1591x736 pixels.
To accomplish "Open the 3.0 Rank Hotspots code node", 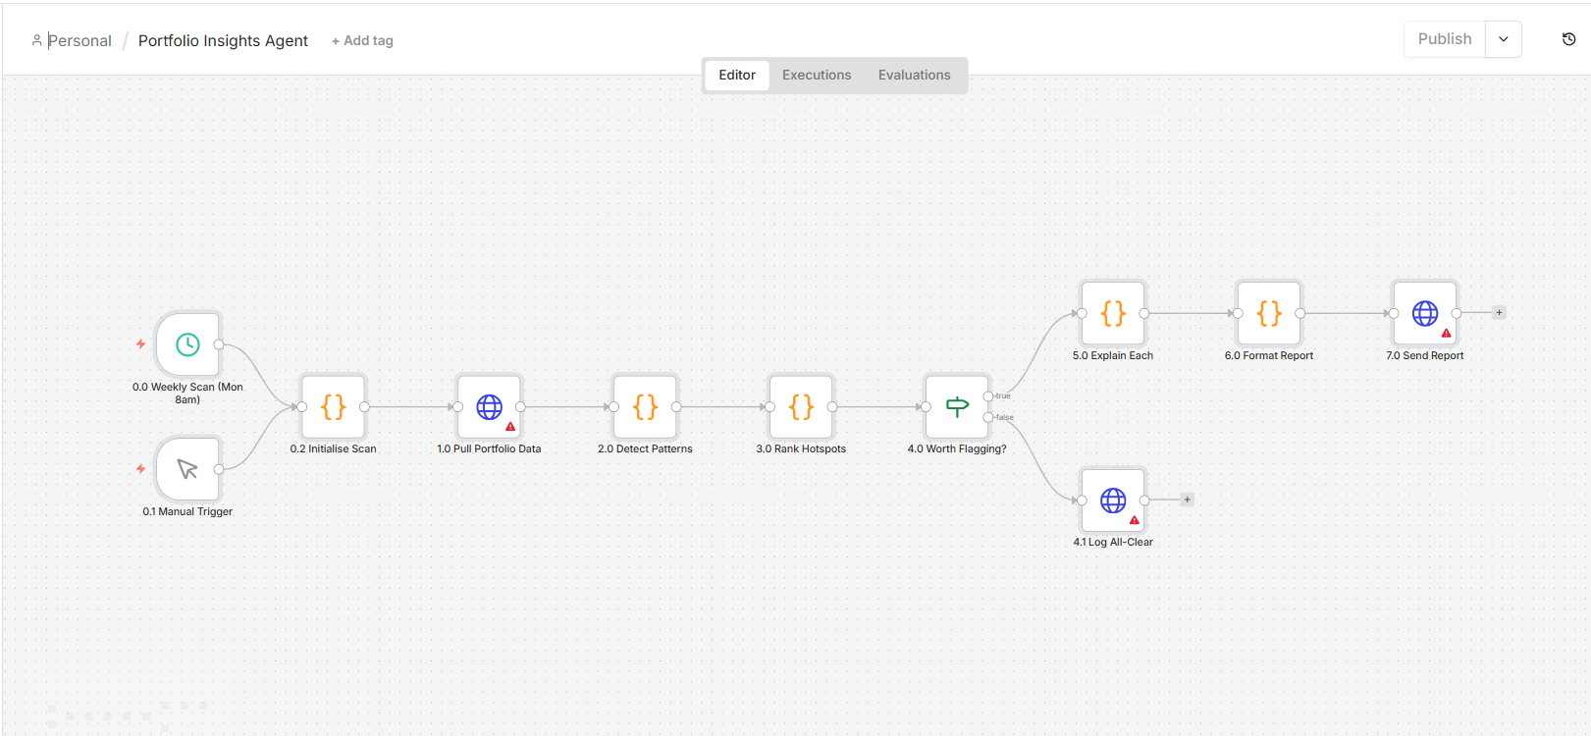I will pos(801,406).
